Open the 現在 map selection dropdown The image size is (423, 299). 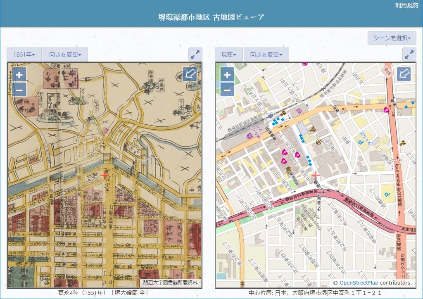tap(229, 55)
